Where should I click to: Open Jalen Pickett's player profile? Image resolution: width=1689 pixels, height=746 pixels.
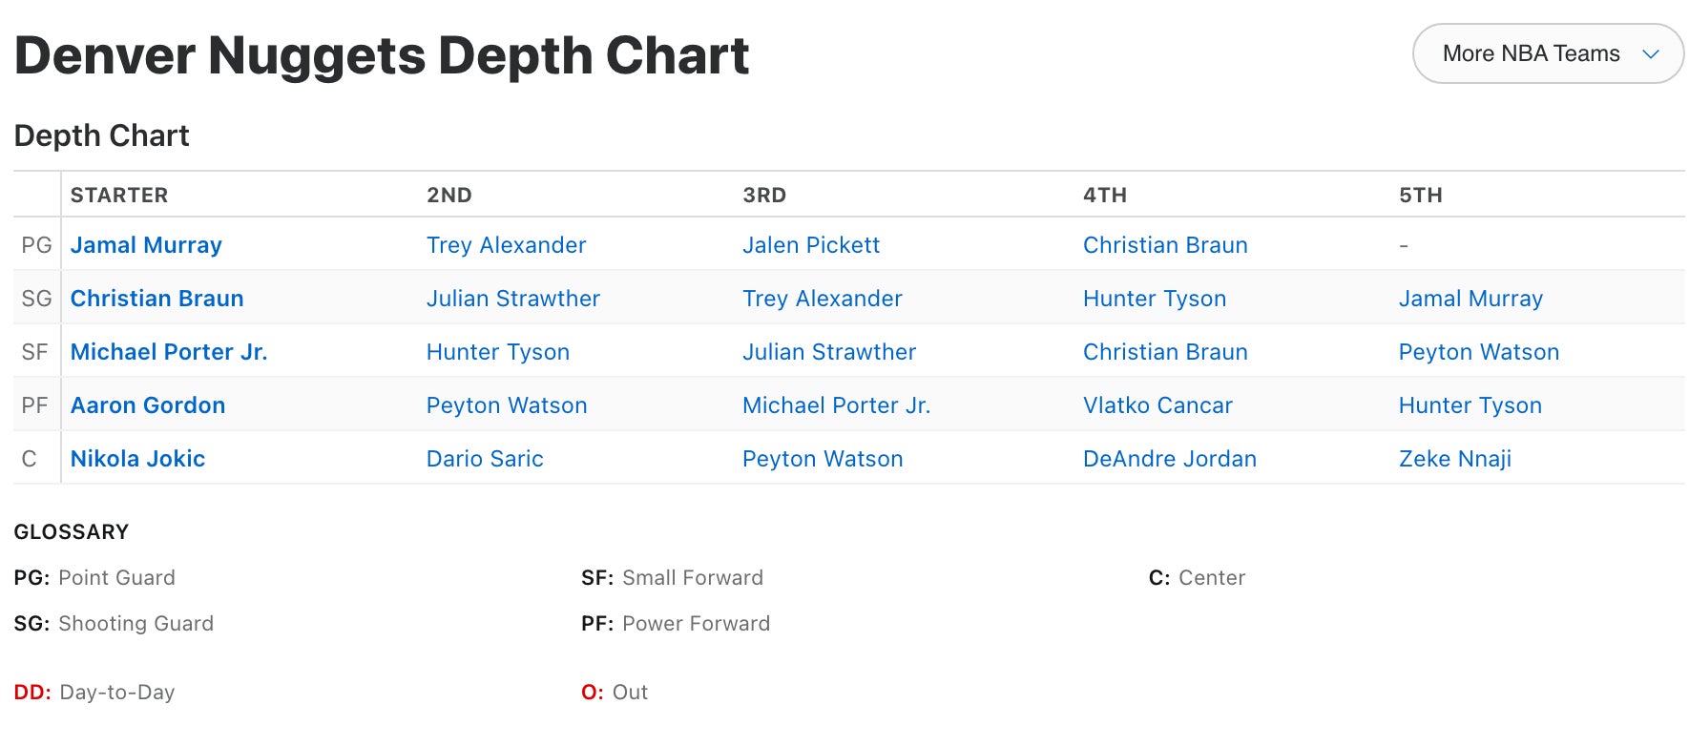tap(811, 245)
